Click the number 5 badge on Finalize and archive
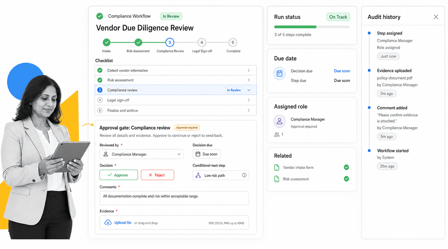This screenshot has height=249, width=448. [100, 110]
